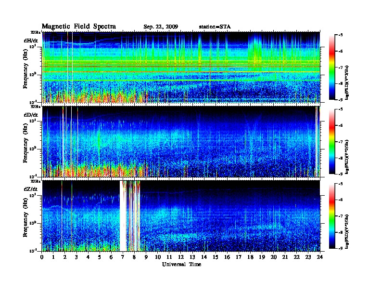Click hour 14 tick label on Universal Time axis

tap(204, 257)
